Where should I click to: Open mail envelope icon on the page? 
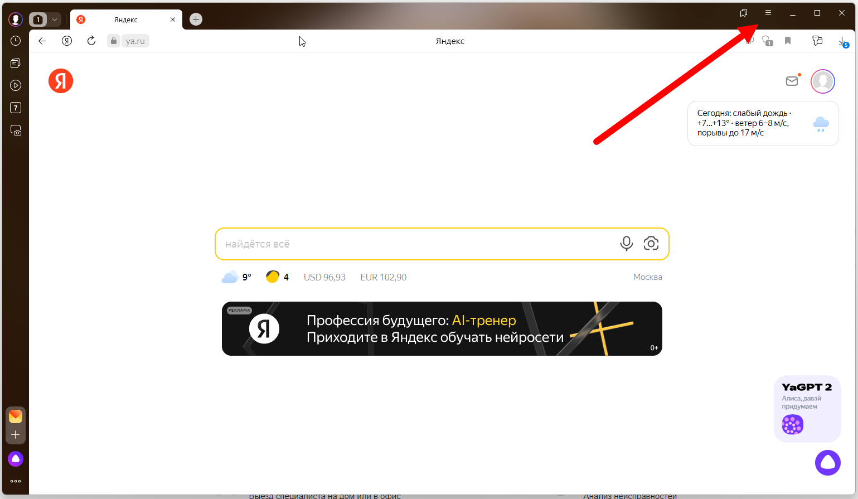(x=792, y=81)
